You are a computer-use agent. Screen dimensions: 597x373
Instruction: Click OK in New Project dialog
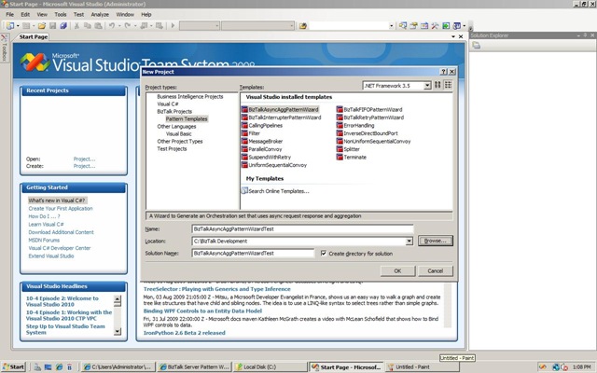(x=397, y=271)
